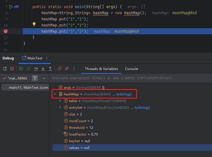Image resolution: width=212 pixels, height=157 pixels.
Task: Open the thread selector dropdown arrow
Action: click(44, 78)
